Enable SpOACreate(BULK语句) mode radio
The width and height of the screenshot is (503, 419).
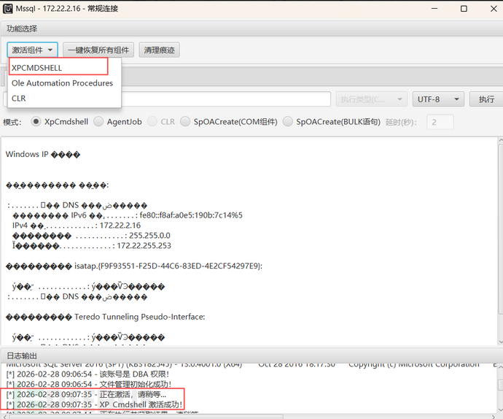click(288, 122)
